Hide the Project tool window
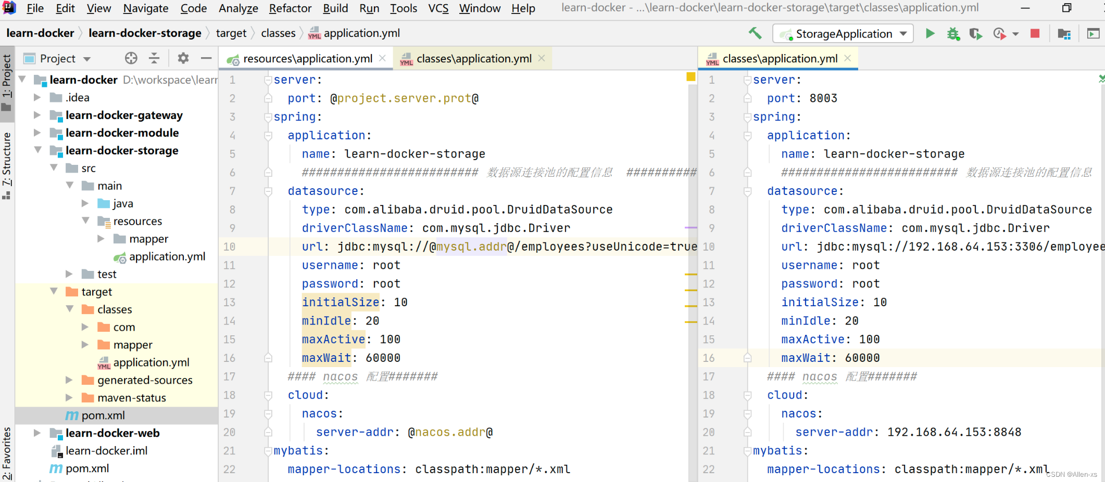 coord(206,58)
